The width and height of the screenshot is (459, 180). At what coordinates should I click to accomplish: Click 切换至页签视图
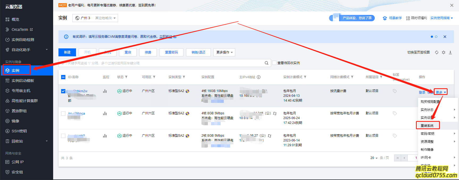point(419,52)
